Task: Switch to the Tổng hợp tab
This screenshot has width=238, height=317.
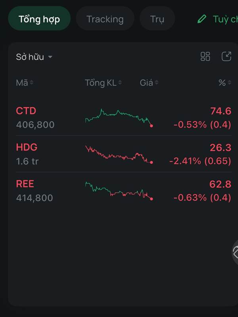Action: 39,19
